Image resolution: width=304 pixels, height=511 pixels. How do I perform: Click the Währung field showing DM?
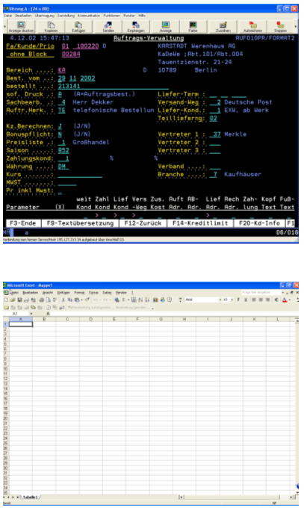pyautogui.click(x=63, y=167)
